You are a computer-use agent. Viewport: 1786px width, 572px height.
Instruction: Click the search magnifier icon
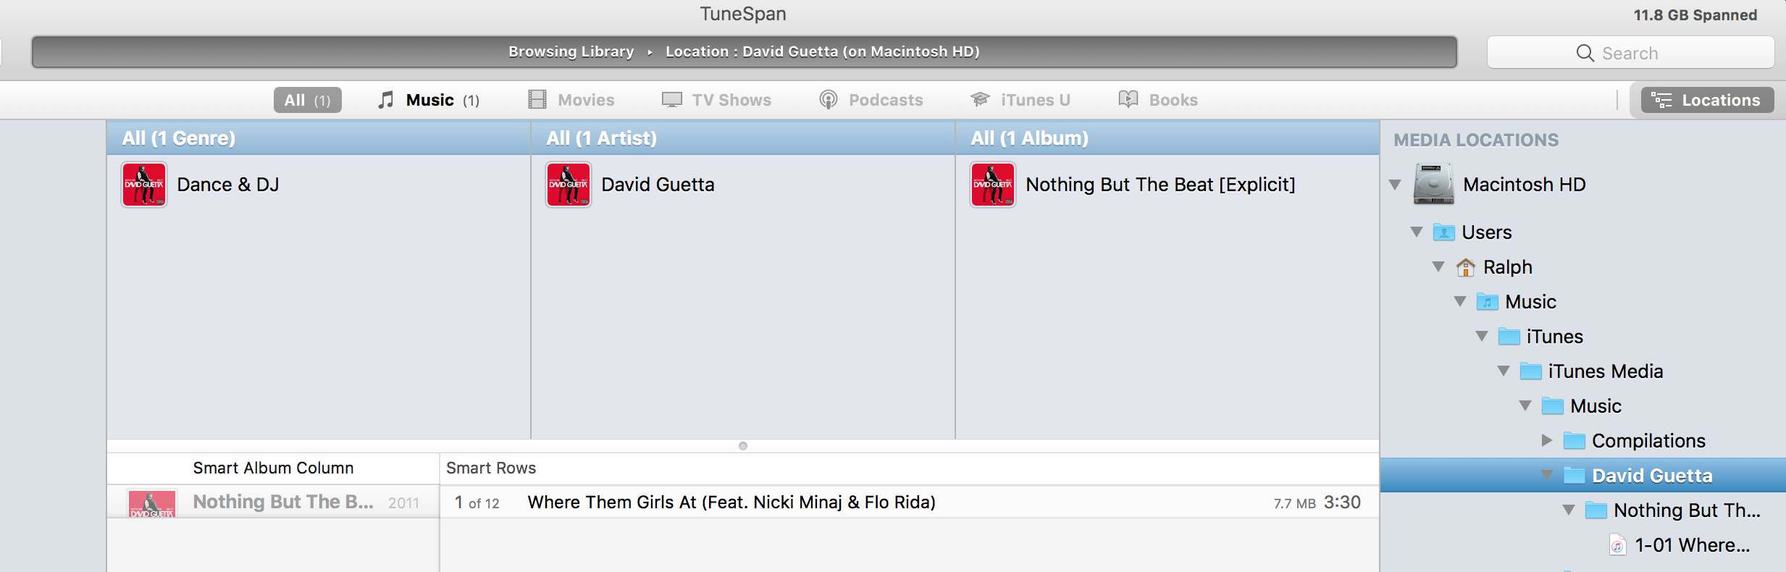pos(1585,53)
